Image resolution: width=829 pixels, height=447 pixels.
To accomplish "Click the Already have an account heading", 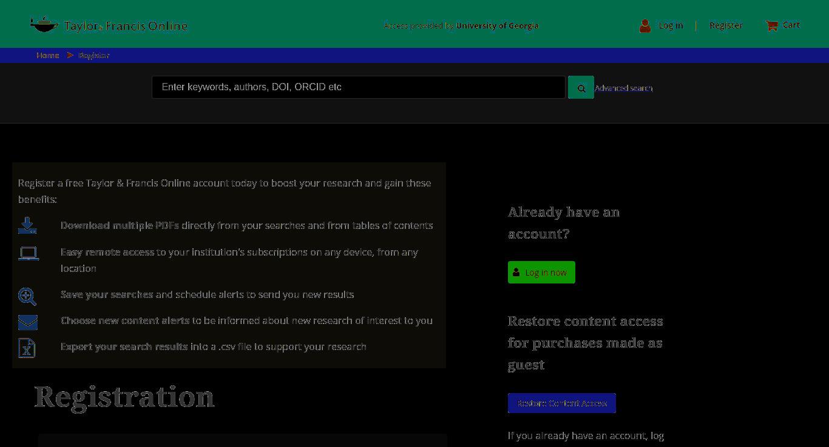I will [x=564, y=223].
